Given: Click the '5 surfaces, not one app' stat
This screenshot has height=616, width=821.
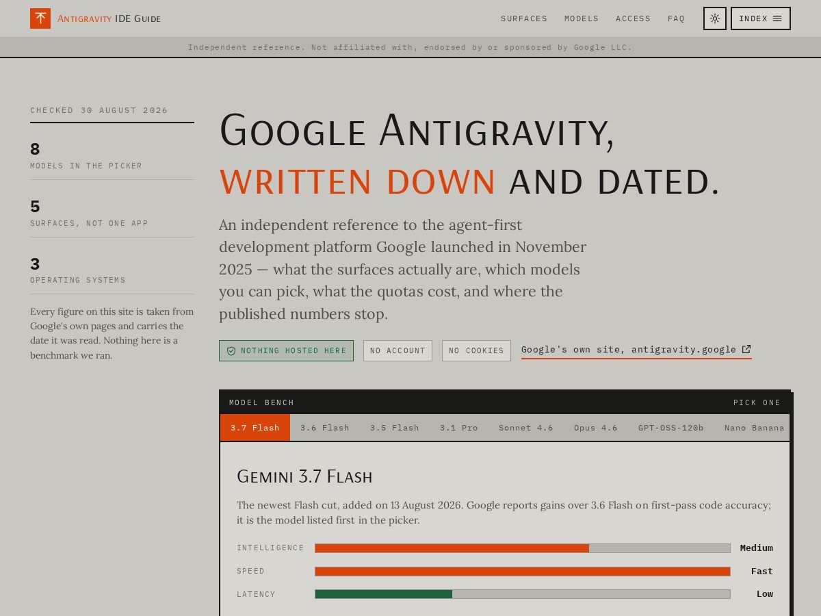Looking at the screenshot, I should point(112,214).
